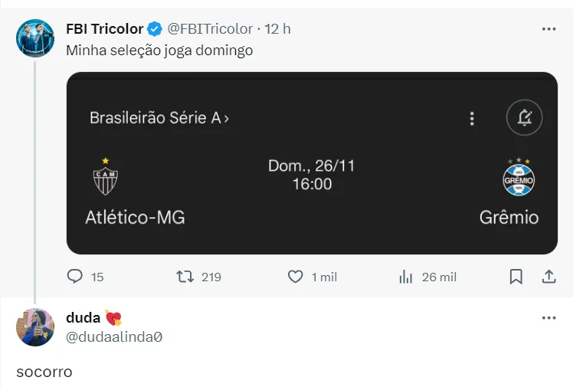Open duda's profile picture

35,327
